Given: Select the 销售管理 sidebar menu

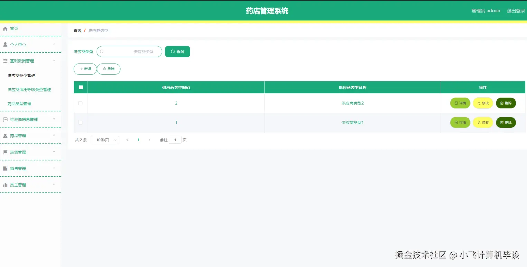Looking at the screenshot, I should 18,169.
